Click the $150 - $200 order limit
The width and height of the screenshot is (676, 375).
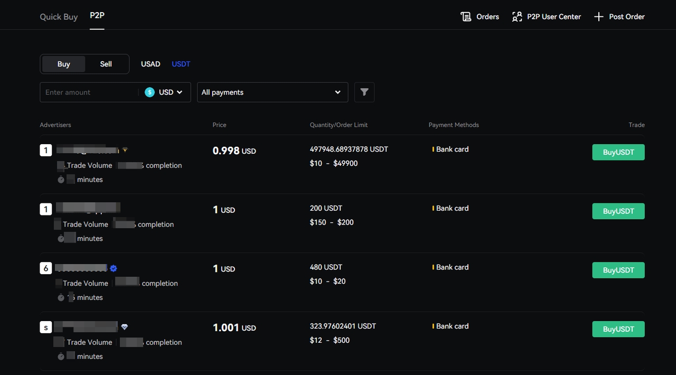[x=332, y=222]
